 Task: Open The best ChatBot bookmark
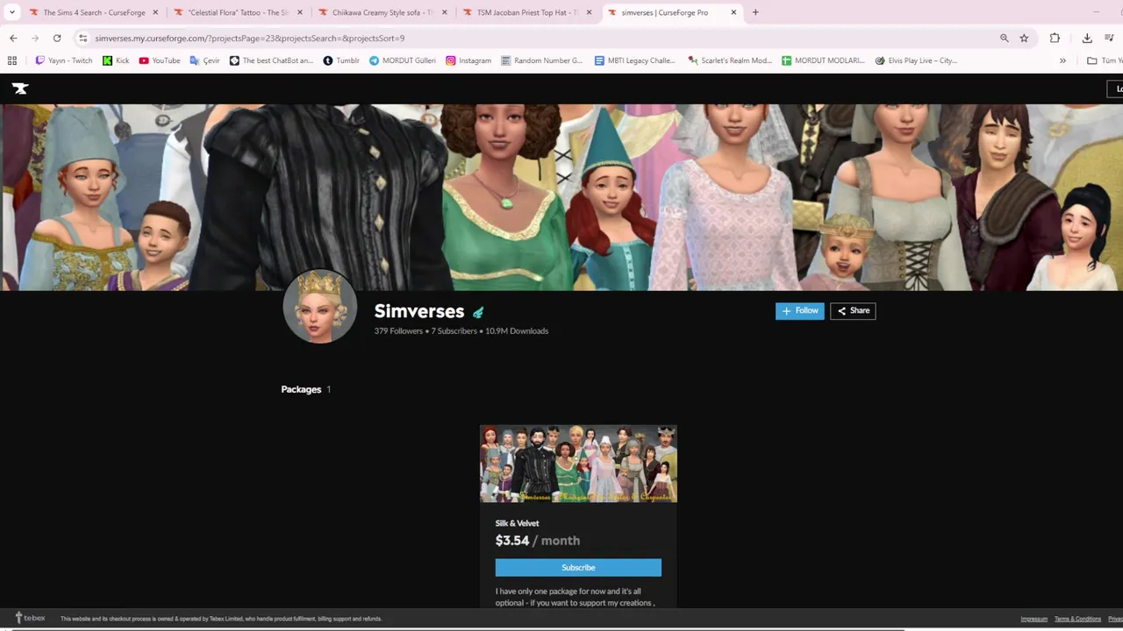click(271, 60)
